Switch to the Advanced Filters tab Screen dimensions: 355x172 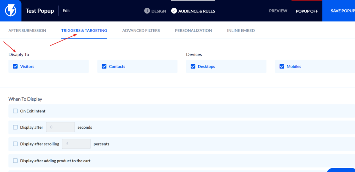pos(141,30)
